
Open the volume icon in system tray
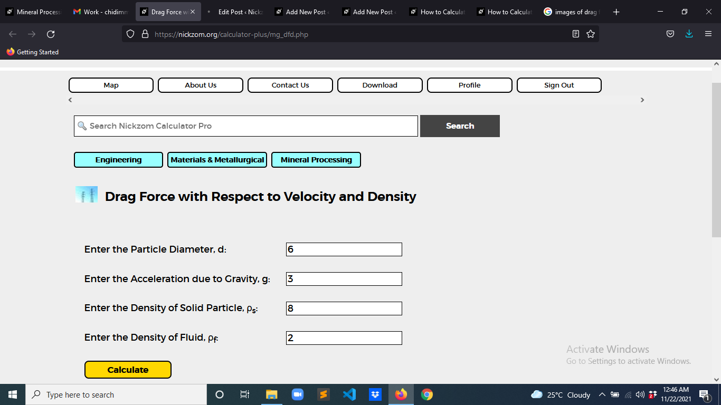click(640, 394)
